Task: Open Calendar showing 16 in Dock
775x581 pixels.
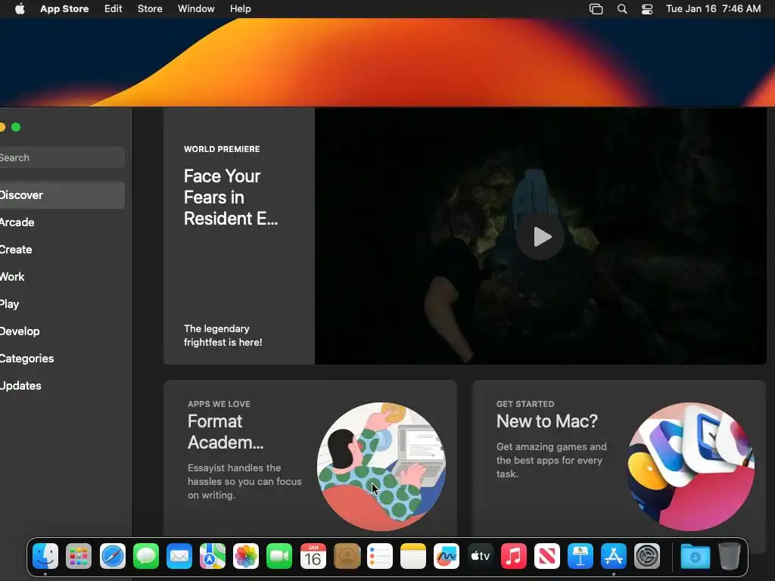Action: 313,556
